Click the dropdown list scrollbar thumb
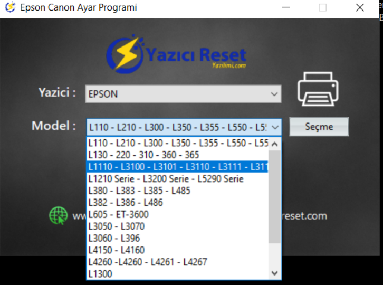The image size is (383, 285). click(274, 197)
